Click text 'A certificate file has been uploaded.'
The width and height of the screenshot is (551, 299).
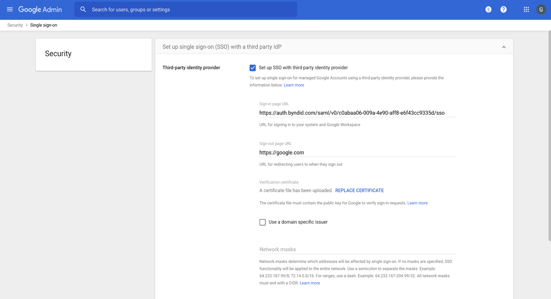(296, 190)
